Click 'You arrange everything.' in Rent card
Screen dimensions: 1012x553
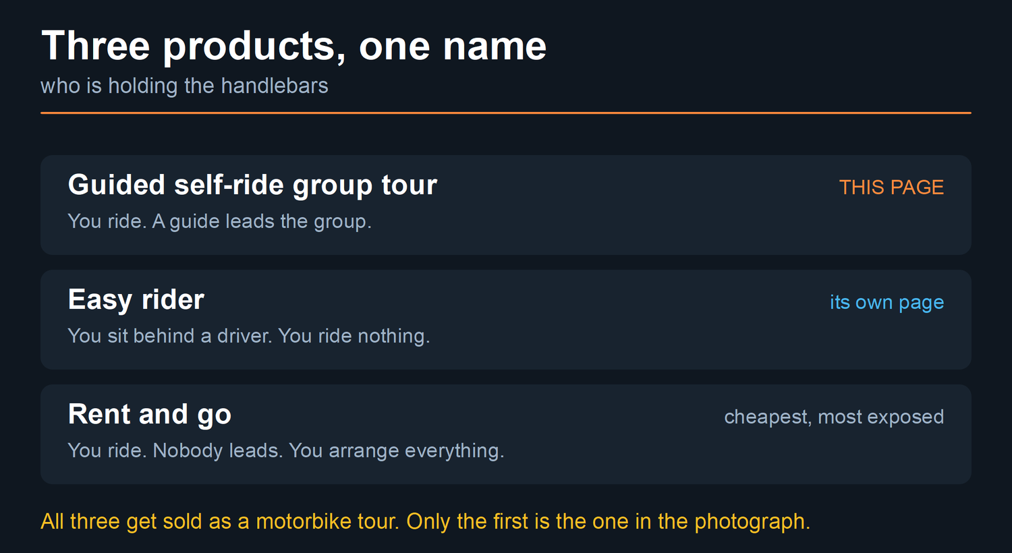(397, 450)
